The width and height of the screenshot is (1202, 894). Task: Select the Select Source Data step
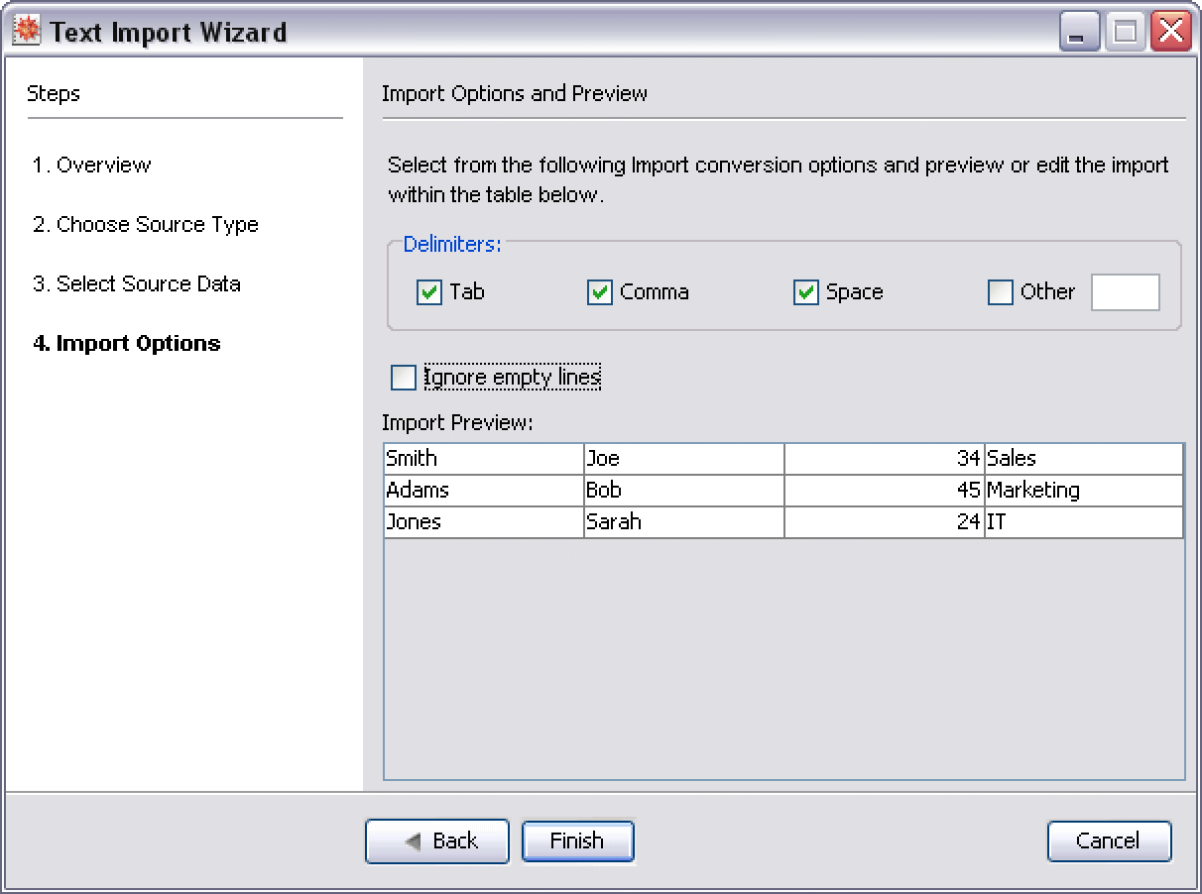coord(136,284)
